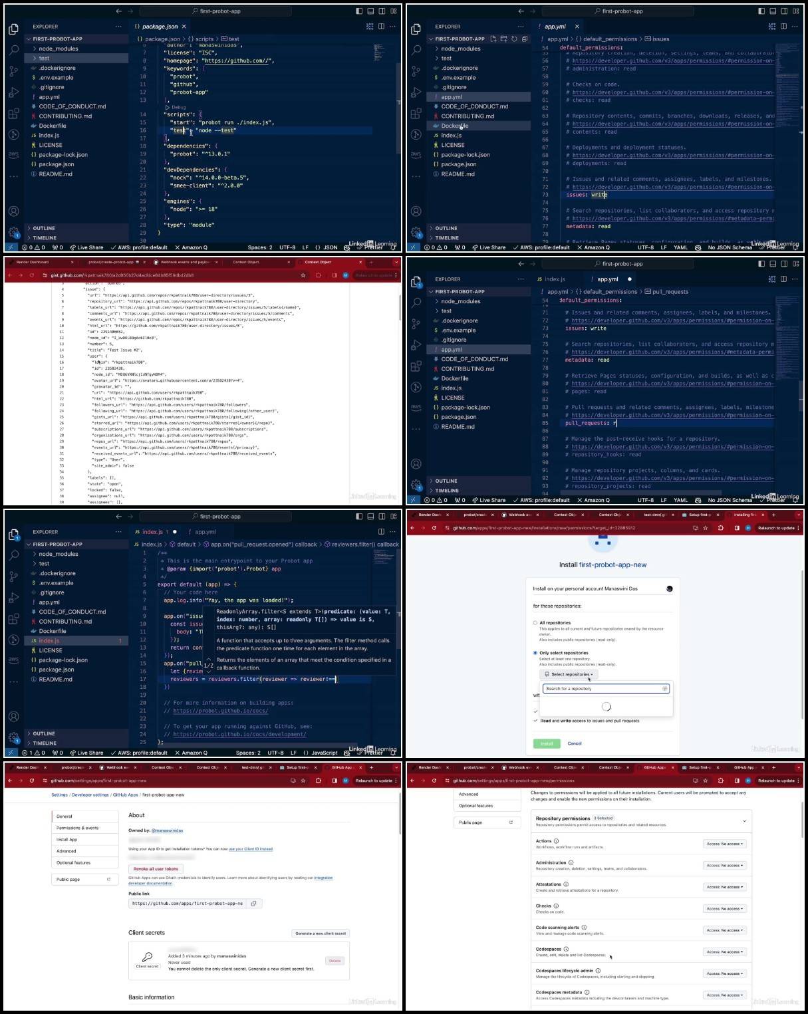Click info icon next to Actions permission
The image size is (808, 1014).
(557, 841)
